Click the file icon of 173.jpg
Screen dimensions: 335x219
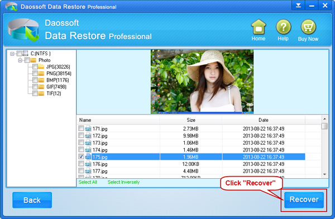[x=88, y=142]
